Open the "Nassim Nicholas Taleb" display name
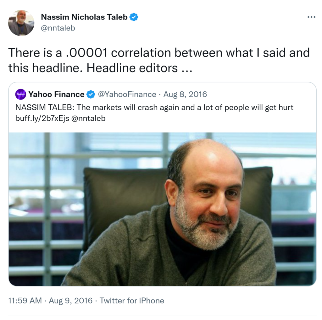The height and width of the screenshot is (320, 322). pyautogui.click(x=84, y=17)
